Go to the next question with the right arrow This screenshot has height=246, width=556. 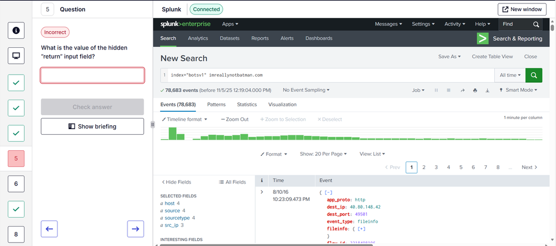pyautogui.click(x=135, y=228)
